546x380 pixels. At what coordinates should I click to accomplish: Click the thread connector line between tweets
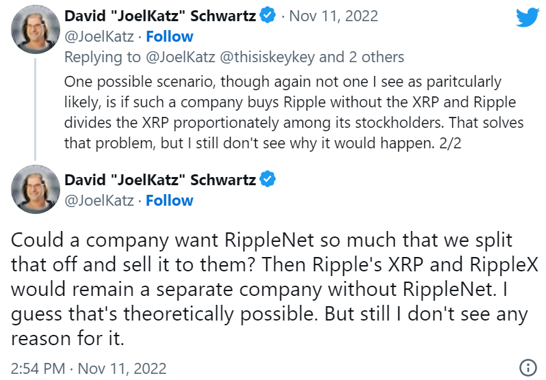[x=35, y=109]
